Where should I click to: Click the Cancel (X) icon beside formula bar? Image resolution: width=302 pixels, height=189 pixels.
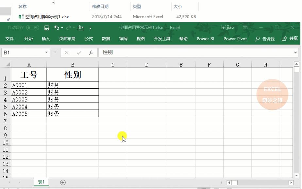pos(67,52)
